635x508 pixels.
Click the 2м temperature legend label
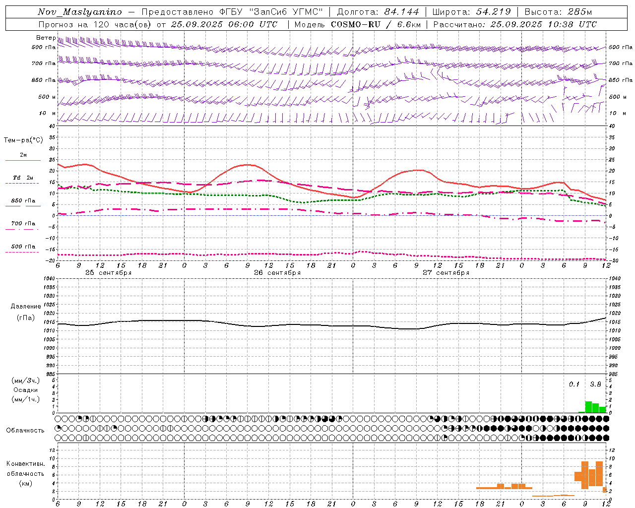coord(23,155)
